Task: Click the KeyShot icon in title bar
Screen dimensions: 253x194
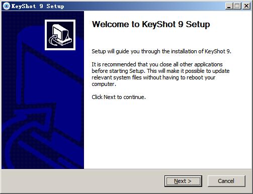Action: pyautogui.click(x=7, y=6)
